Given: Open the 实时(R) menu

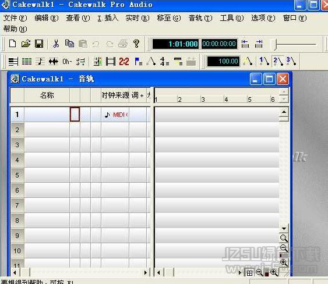Looking at the screenshot, I should [137, 18].
